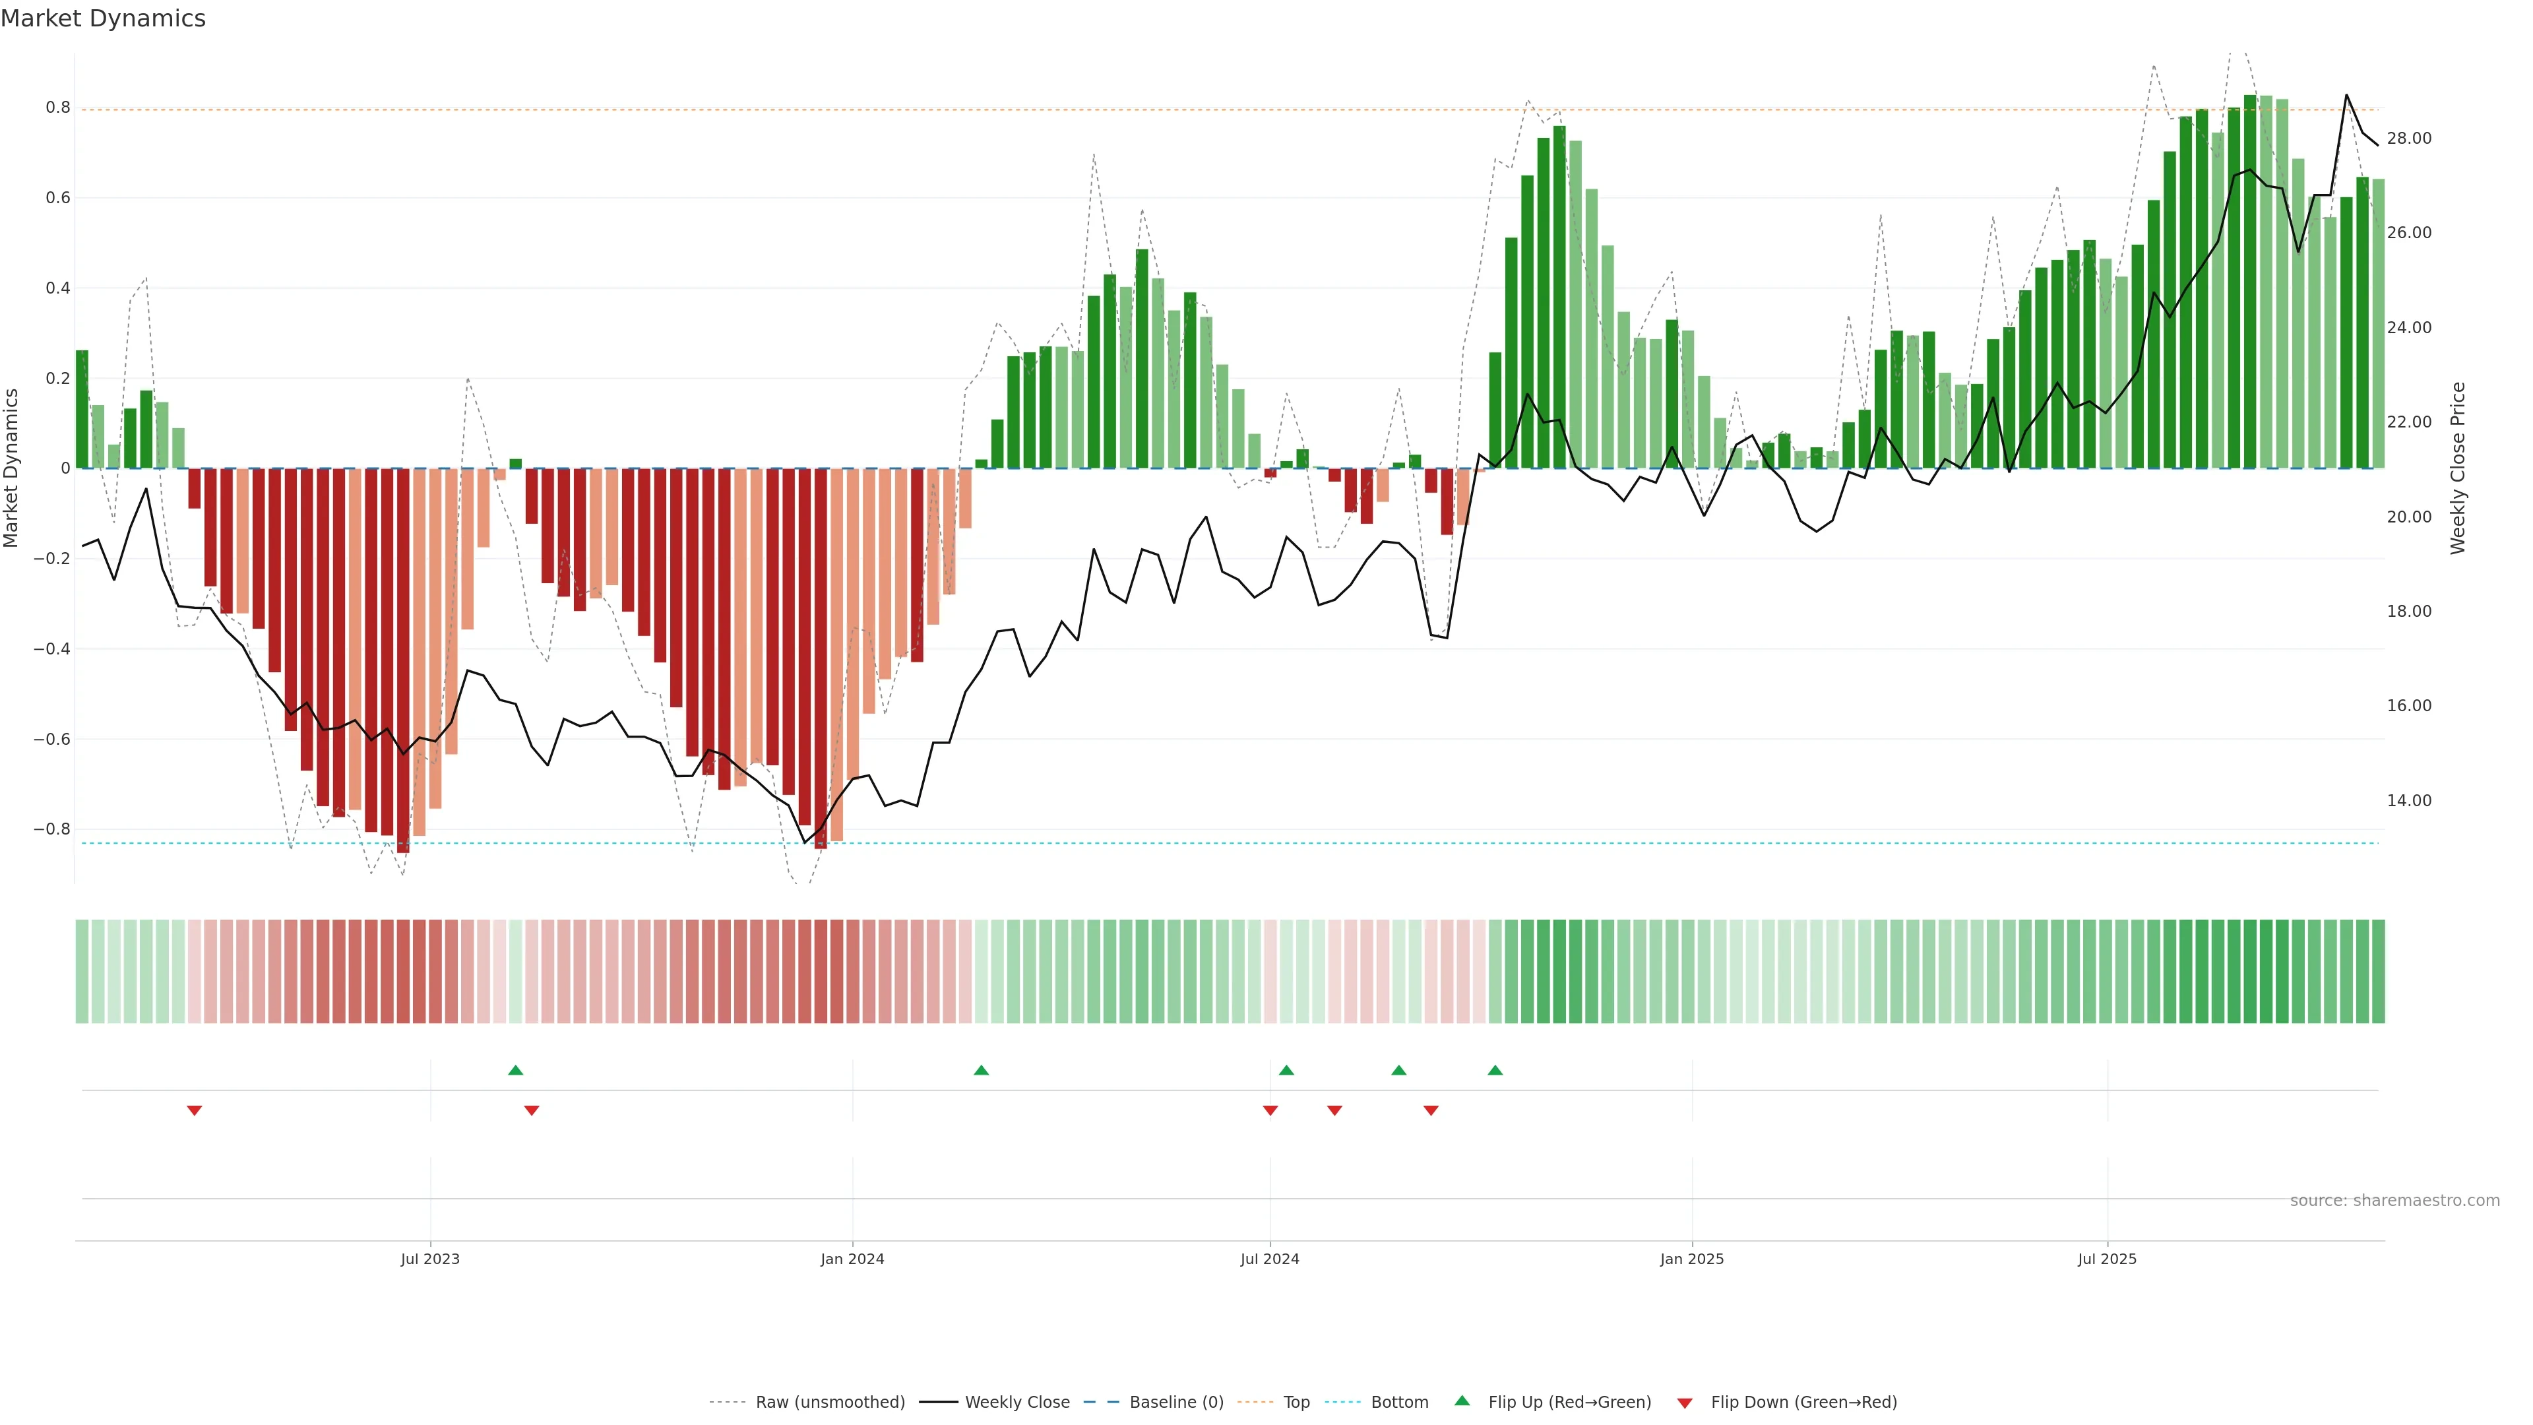The image size is (2533, 1425).
Task: Hide the Top threshold legend entry
Action: click(1296, 1403)
